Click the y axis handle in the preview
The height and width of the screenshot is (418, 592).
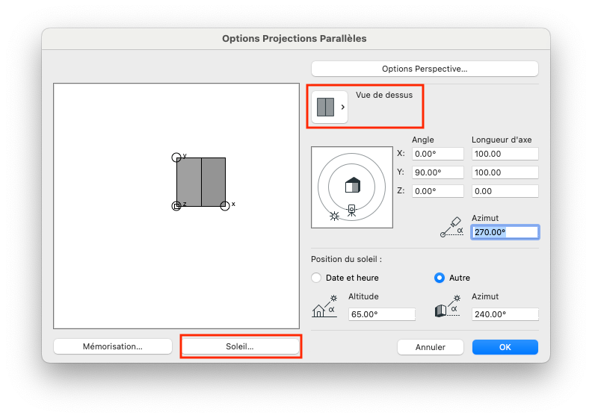pos(176,157)
